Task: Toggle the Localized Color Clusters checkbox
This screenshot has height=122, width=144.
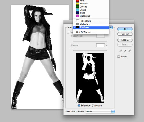Action: (x=68, y=32)
